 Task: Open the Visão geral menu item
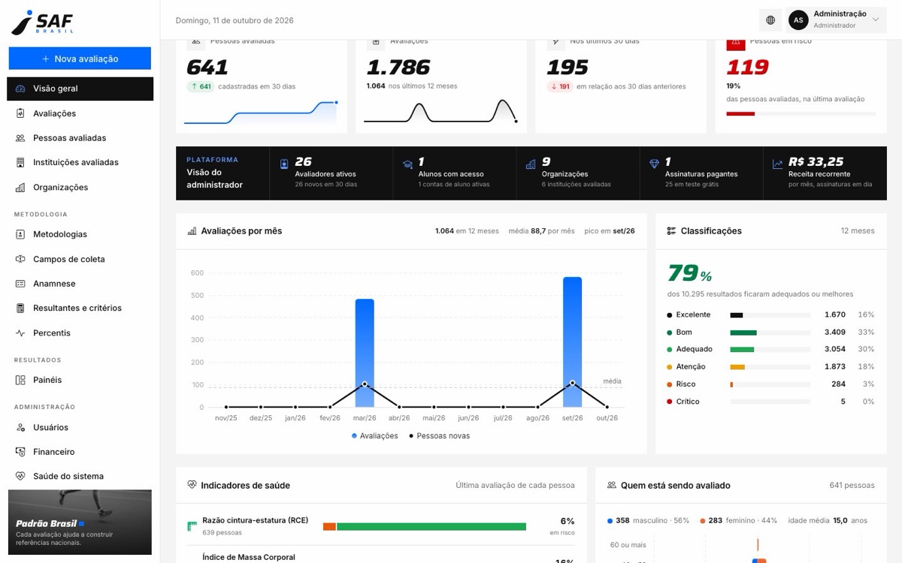click(x=80, y=89)
